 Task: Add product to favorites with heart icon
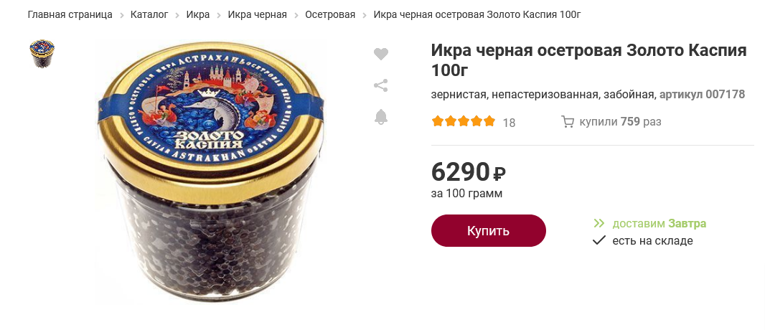pyautogui.click(x=381, y=54)
